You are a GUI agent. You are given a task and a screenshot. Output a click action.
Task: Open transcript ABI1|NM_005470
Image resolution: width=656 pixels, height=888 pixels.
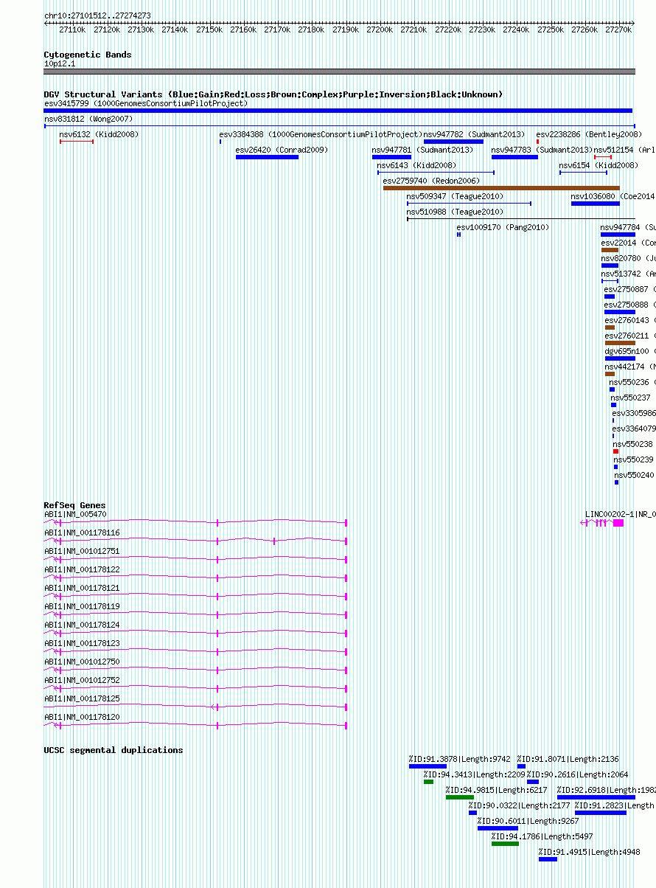(75, 514)
